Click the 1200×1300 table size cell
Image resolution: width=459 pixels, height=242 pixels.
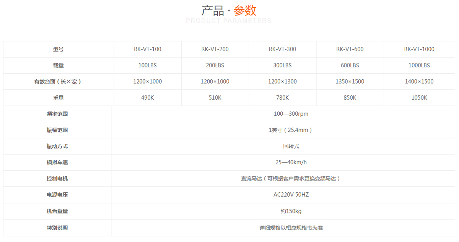(282, 81)
